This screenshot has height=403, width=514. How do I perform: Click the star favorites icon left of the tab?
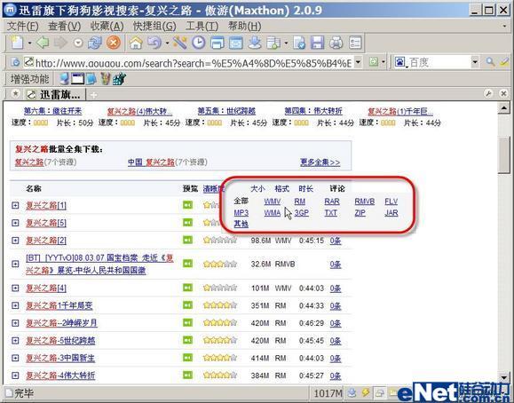pos(15,94)
